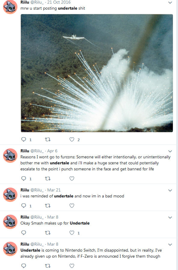The image size is (178, 270).
Task: Reply to the Mar 21 bad mood tweet
Action: pyautogui.click(x=23, y=205)
